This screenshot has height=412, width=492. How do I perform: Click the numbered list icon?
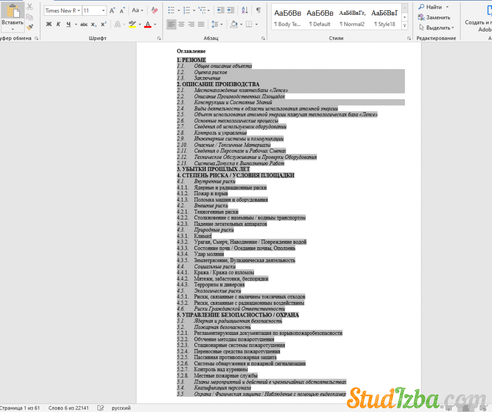tap(186, 10)
